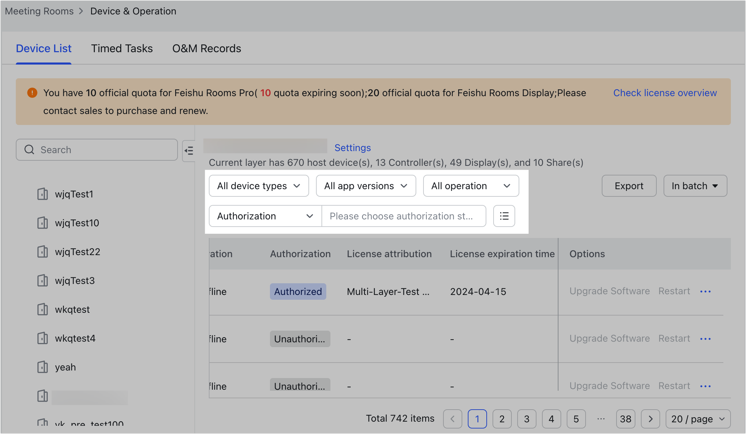746x434 pixels.
Task: Switch to the Timed Tasks tab
Action: 122,48
